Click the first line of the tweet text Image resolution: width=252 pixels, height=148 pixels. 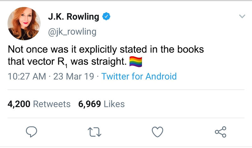click(106, 50)
